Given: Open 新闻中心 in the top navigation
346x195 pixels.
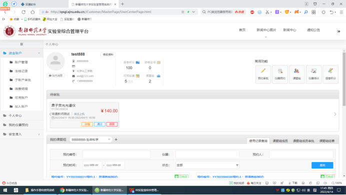Looking at the screenshot, I should coord(289,30).
